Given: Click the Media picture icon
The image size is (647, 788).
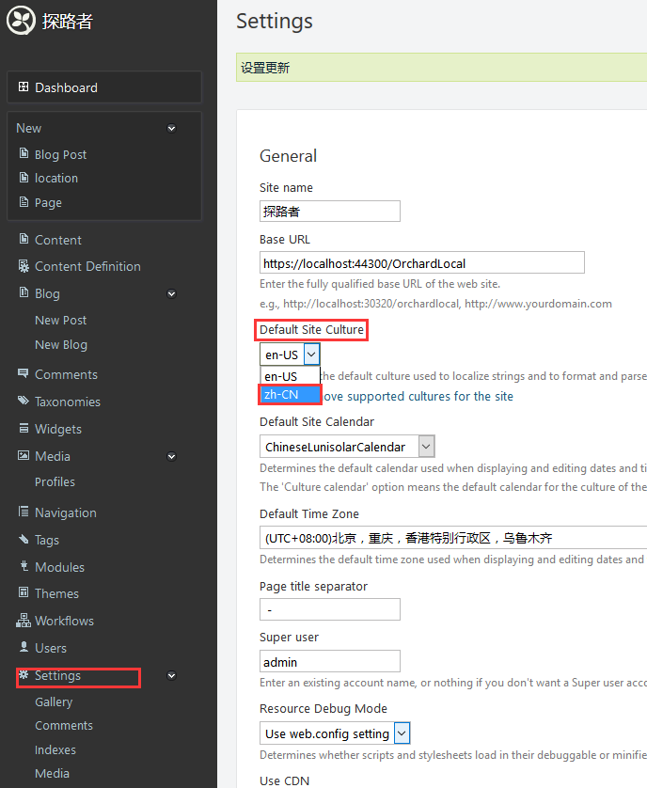Looking at the screenshot, I should [24, 455].
